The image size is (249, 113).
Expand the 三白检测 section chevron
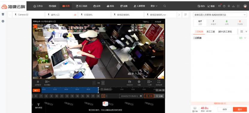(x=245, y=38)
